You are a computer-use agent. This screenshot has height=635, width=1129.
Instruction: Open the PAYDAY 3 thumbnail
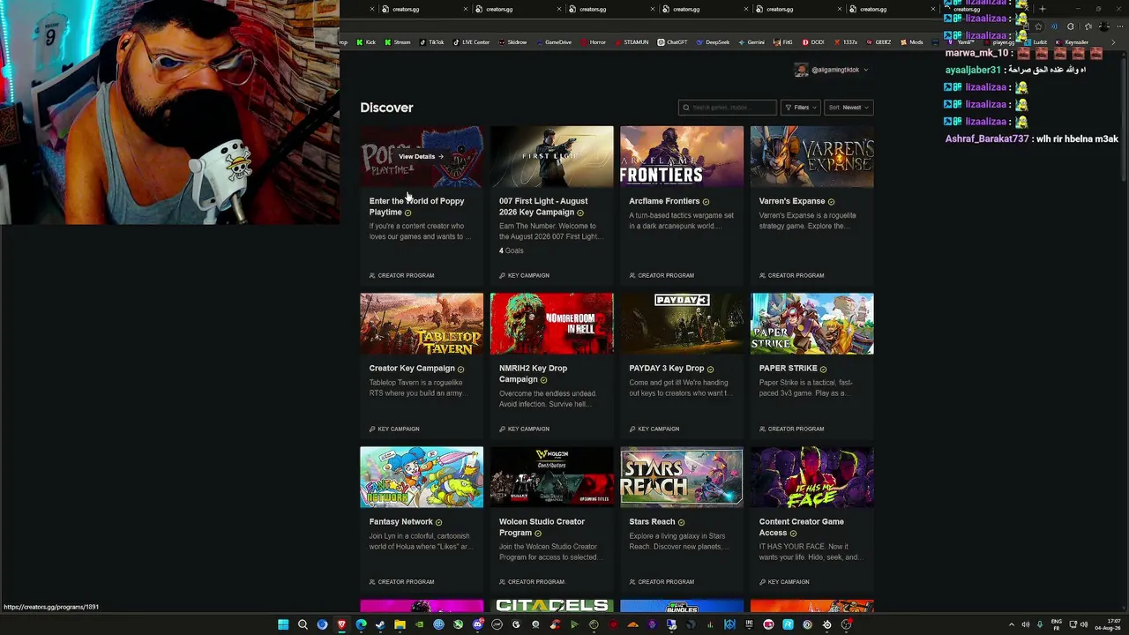coord(682,324)
